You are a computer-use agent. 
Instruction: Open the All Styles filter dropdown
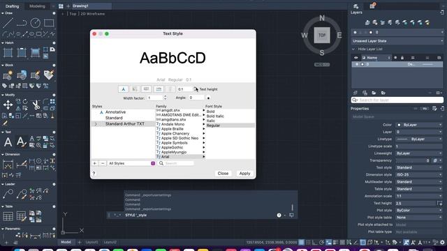coord(131,163)
